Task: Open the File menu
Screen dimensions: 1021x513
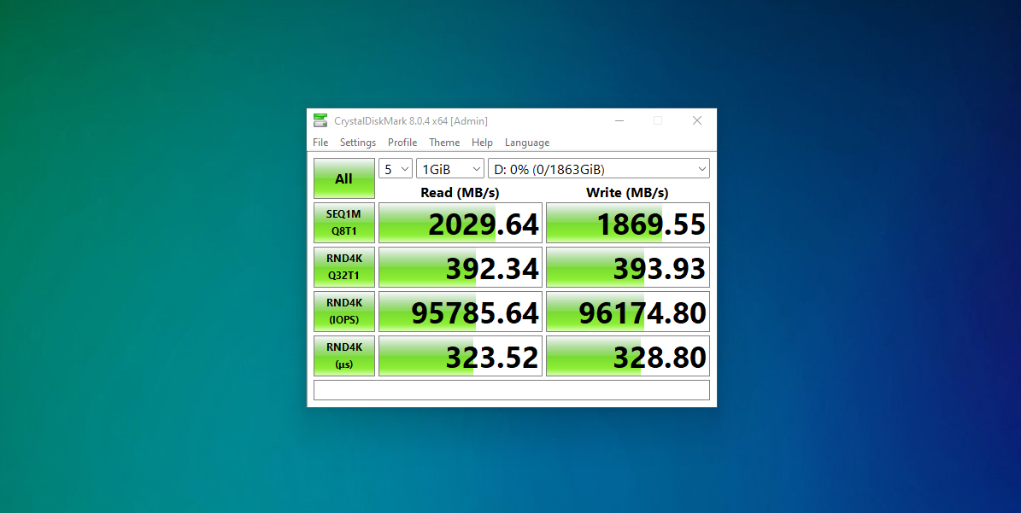Action: [320, 143]
